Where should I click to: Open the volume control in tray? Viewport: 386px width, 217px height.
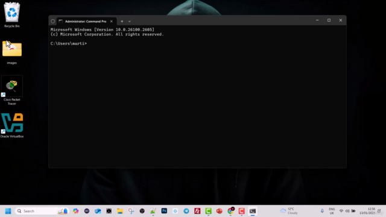(347, 211)
